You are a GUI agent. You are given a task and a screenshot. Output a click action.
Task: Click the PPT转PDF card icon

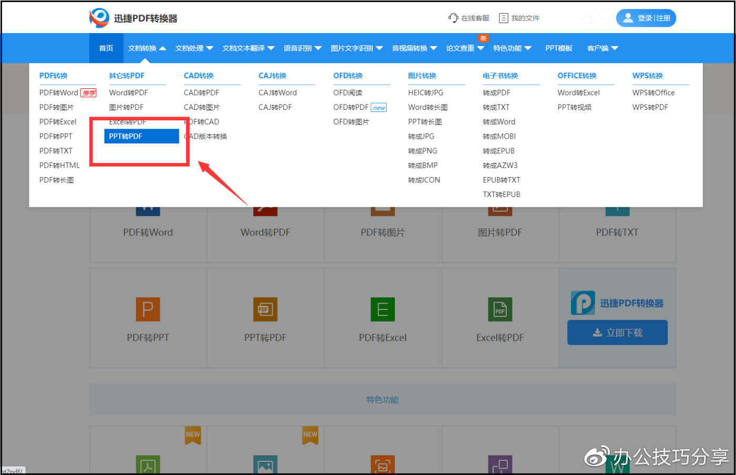tap(265, 309)
